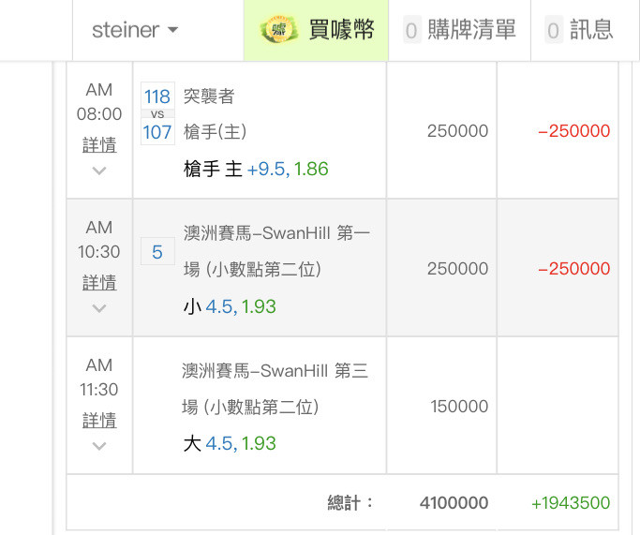Select the SwanHill 第一場 race entry
Image resolution: width=640 pixels, height=535 pixels.
276,234
